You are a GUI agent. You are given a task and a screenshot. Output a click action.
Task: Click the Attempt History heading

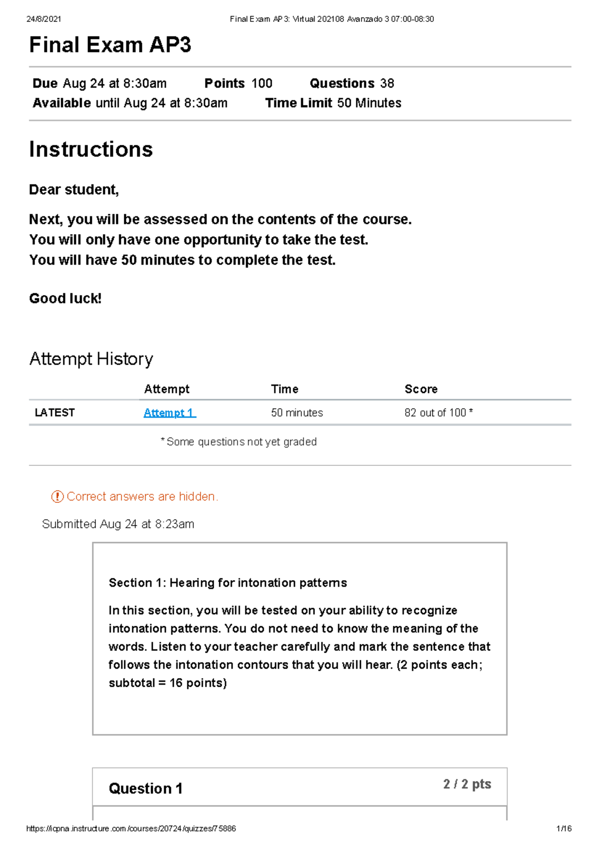pos(91,359)
